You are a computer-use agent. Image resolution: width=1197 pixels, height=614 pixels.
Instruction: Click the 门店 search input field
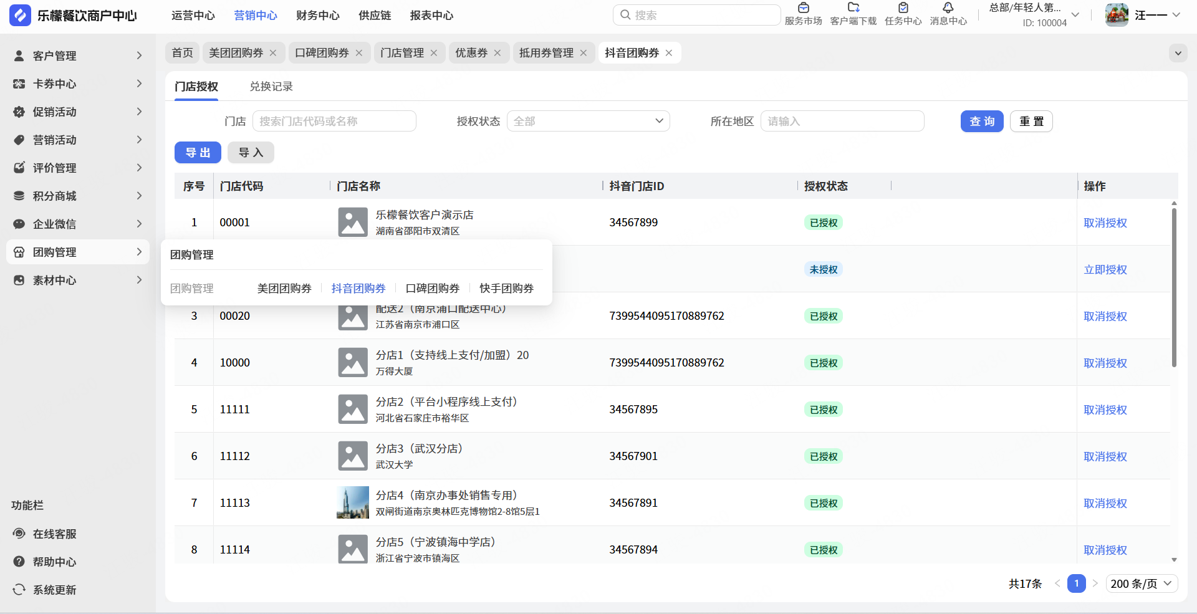coord(334,121)
